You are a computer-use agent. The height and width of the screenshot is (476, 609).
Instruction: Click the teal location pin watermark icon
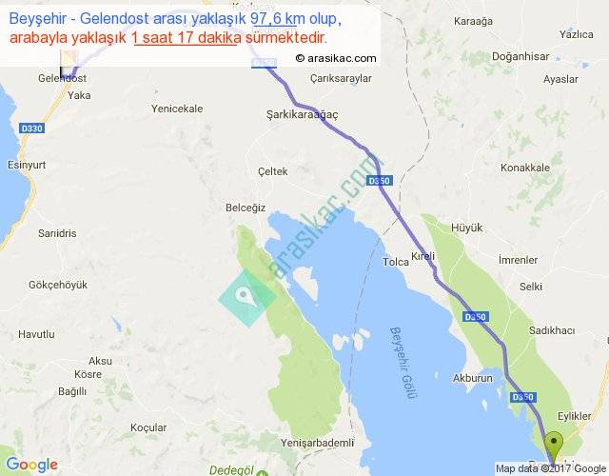coord(247,298)
